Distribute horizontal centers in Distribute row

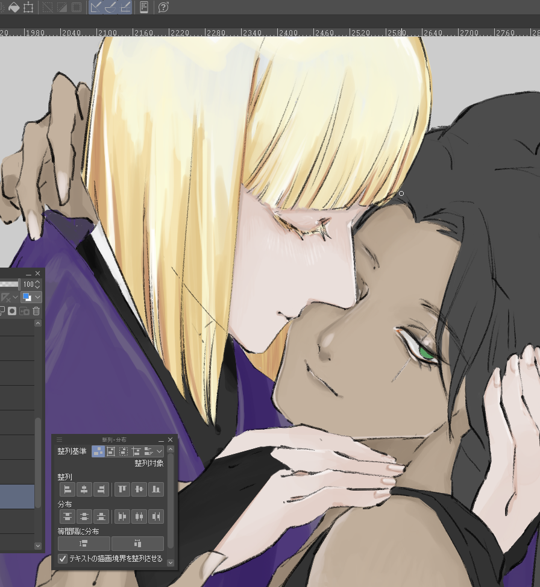click(139, 516)
